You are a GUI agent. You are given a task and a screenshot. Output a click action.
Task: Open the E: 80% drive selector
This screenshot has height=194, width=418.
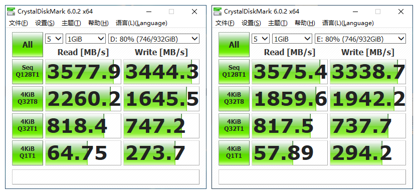coord(360,39)
